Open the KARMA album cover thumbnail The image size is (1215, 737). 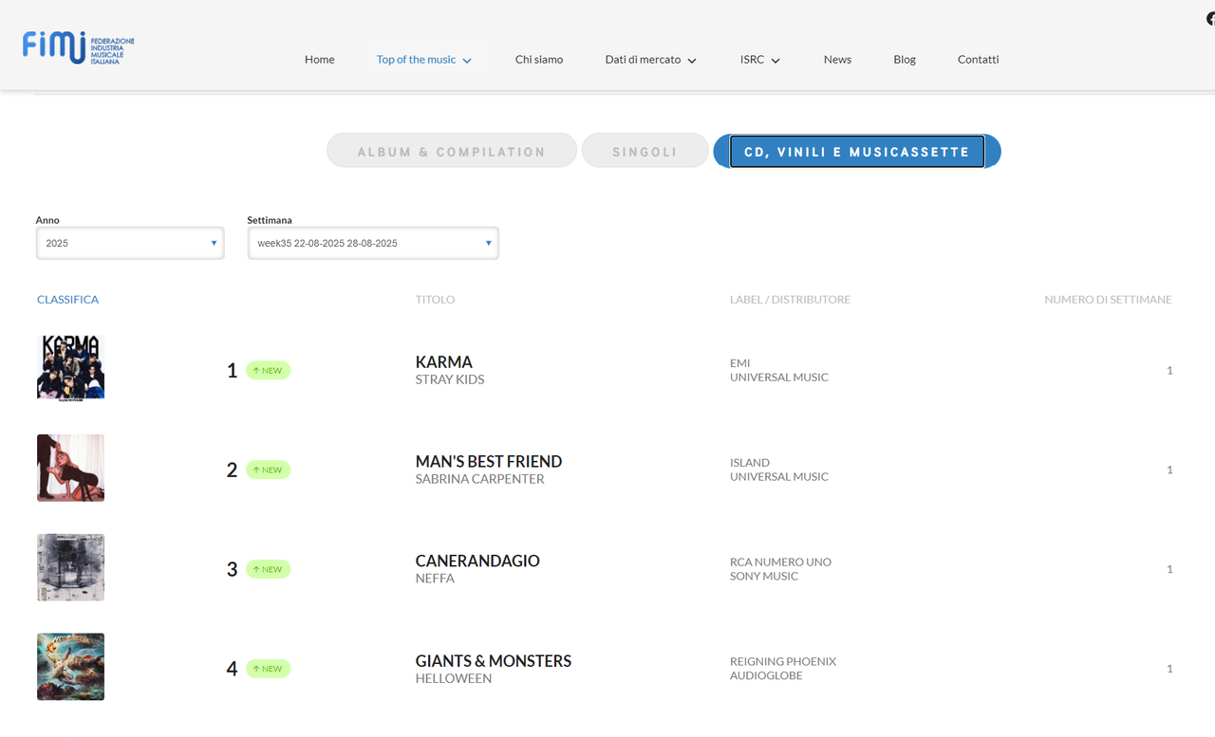tap(70, 368)
